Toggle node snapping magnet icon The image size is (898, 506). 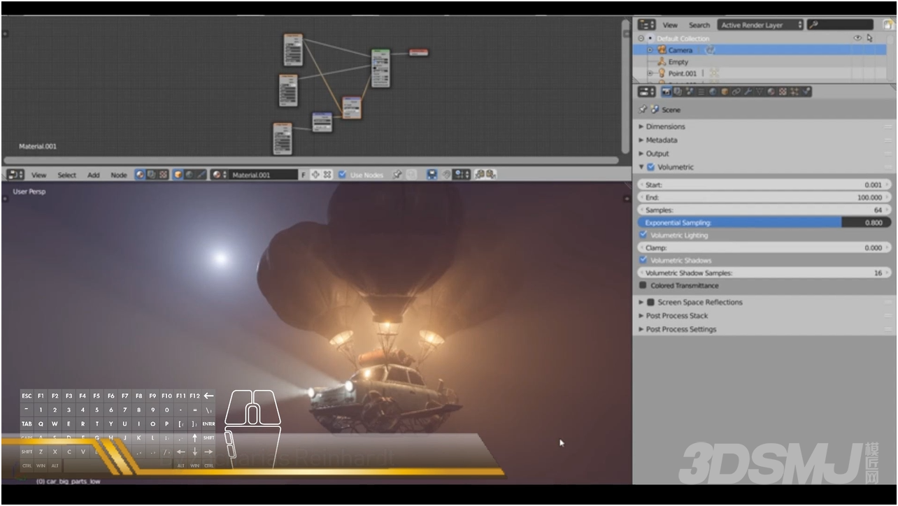pyautogui.click(x=445, y=175)
